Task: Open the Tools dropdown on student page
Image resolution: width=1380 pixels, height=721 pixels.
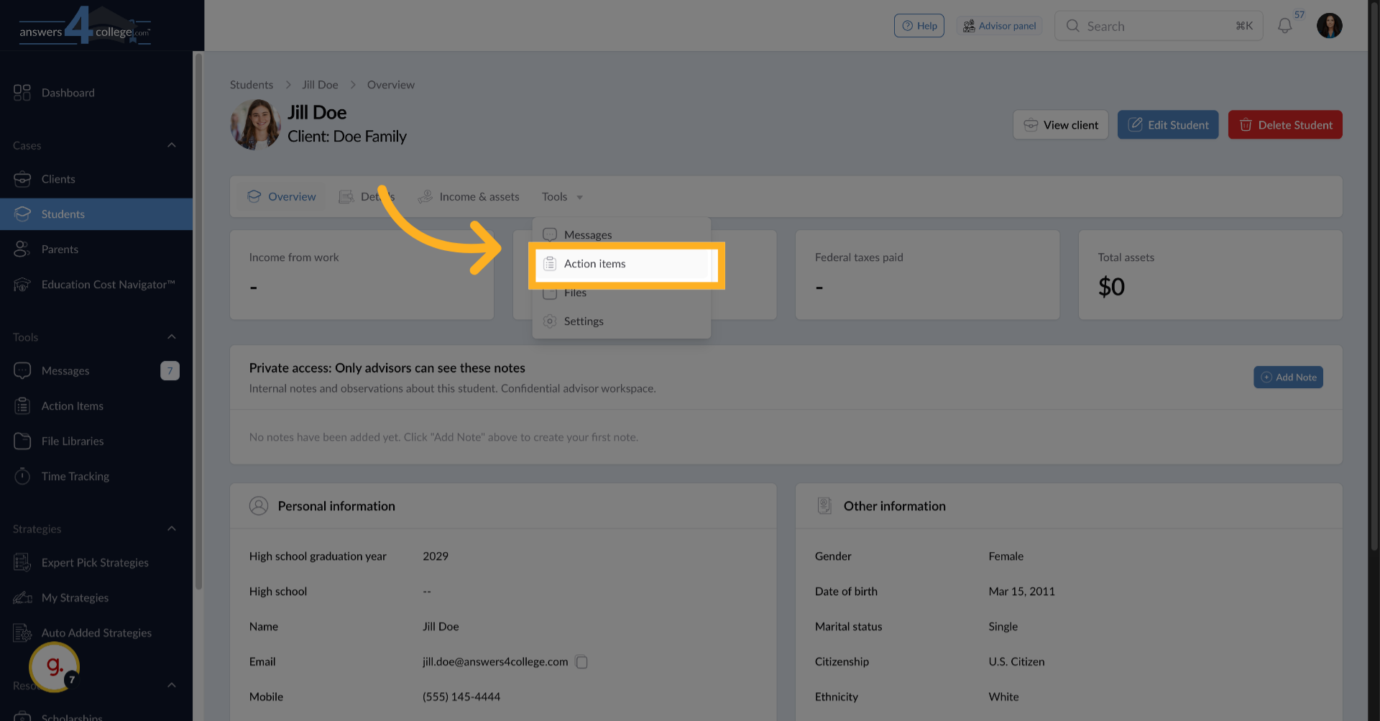Action: (561, 196)
